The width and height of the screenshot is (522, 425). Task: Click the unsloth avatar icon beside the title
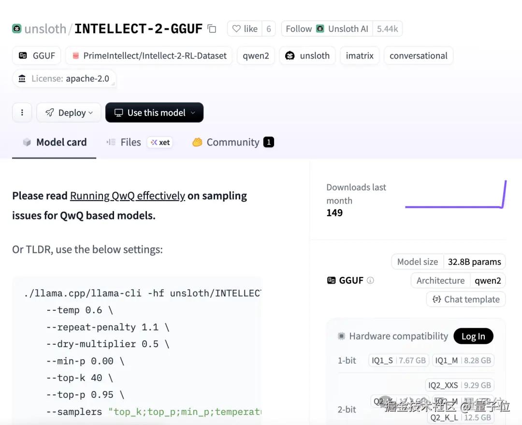pyautogui.click(x=17, y=29)
